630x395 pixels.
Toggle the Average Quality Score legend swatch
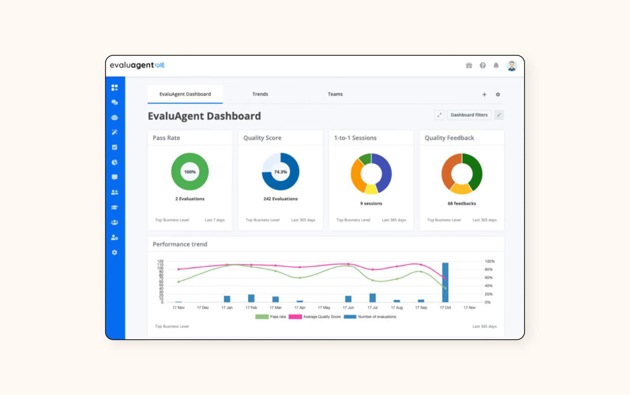[295, 317]
